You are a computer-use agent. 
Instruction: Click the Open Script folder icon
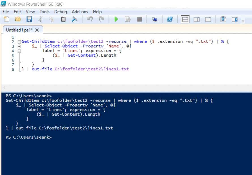click(18, 19)
